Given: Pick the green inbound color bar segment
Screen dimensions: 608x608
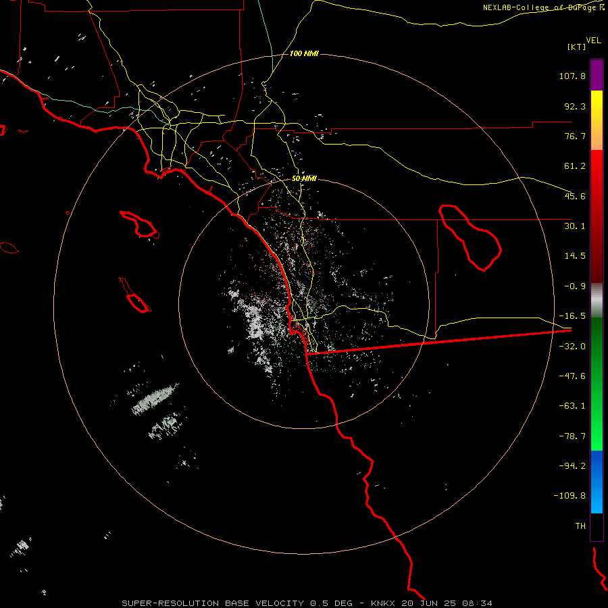Looking at the screenshot, I should pos(597,384).
